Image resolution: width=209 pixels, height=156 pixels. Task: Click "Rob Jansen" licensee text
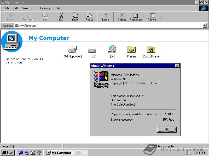coord(118,100)
